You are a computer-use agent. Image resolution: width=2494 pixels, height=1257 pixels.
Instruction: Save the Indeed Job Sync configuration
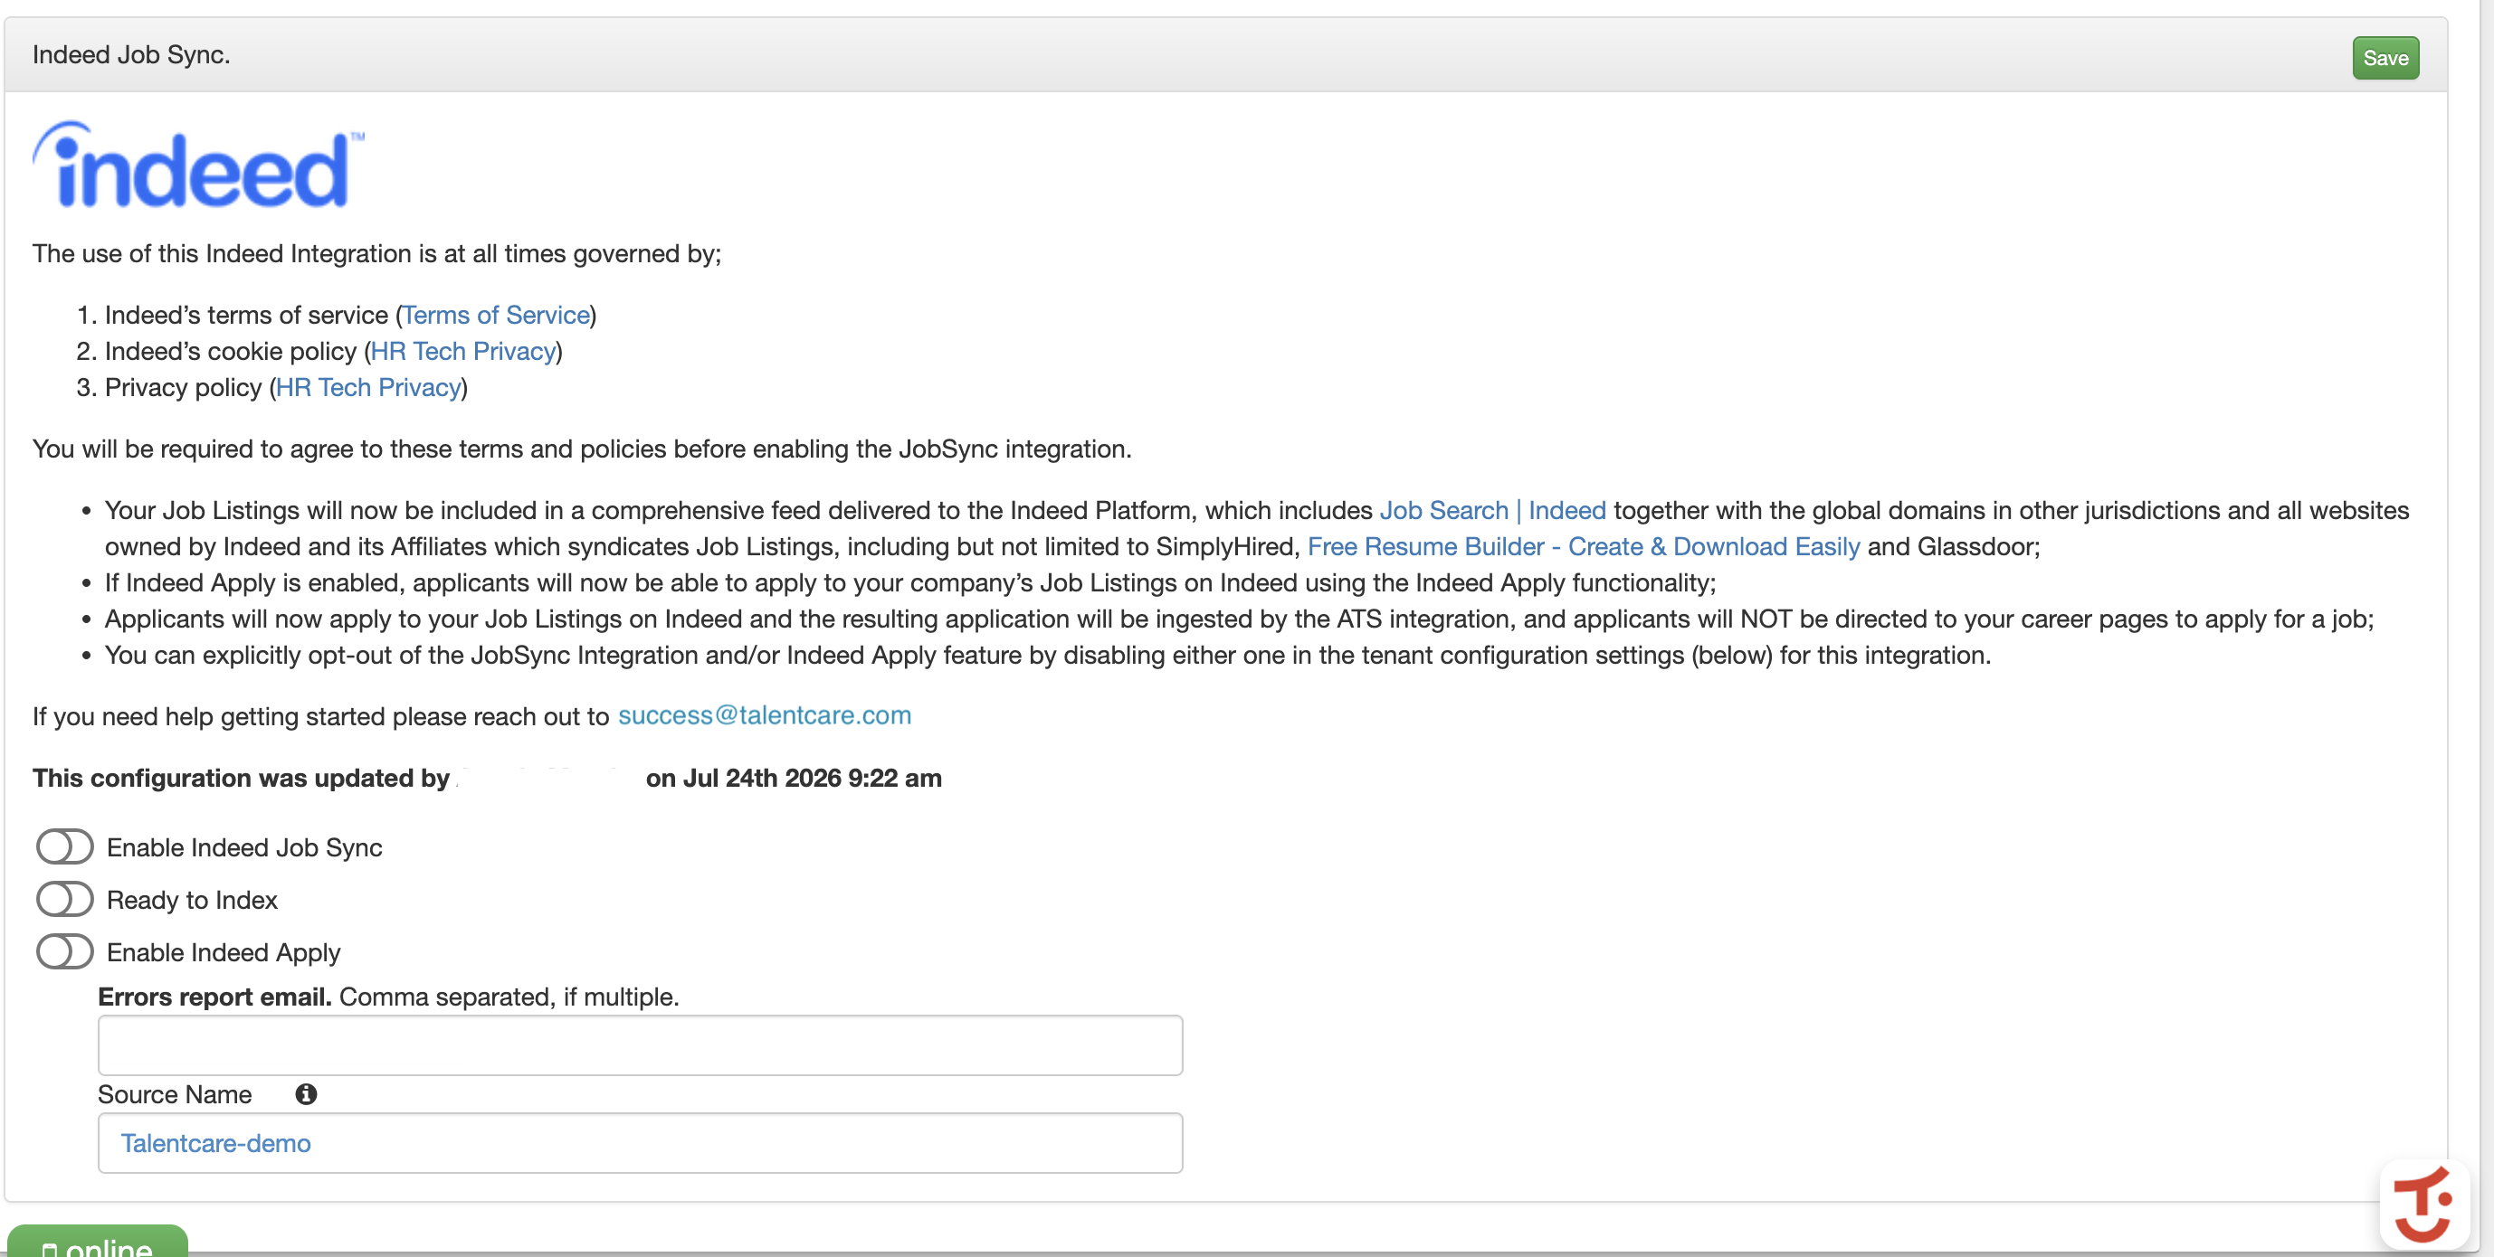point(2385,58)
